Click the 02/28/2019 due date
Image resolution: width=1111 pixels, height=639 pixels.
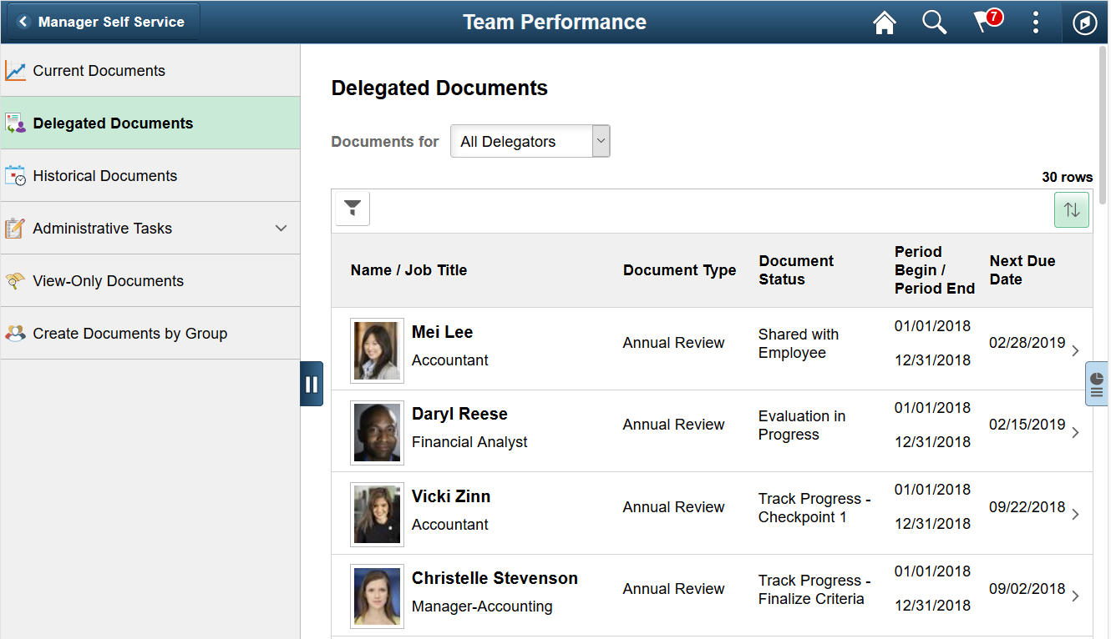pos(1027,343)
